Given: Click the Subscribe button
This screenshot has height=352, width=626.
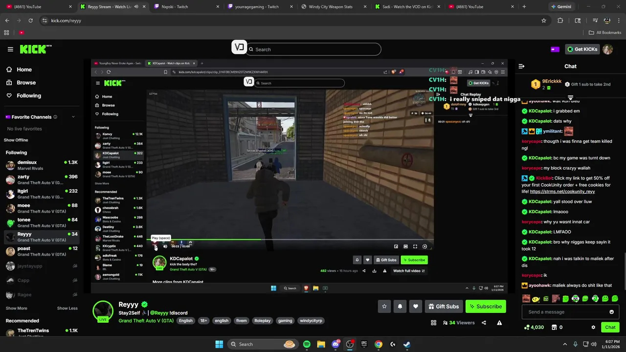Looking at the screenshot, I should point(486,307).
